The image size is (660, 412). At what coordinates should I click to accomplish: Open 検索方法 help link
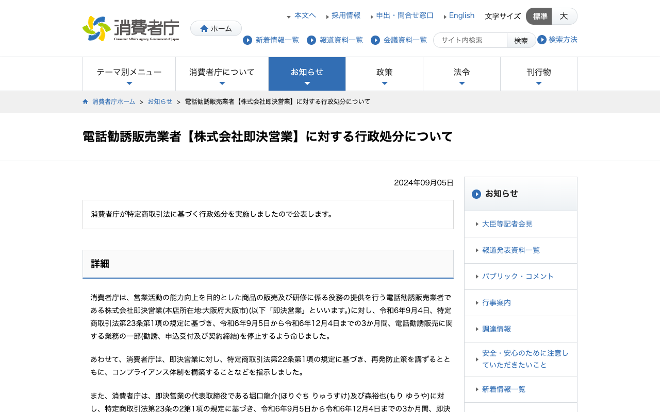pyautogui.click(x=563, y=40)
